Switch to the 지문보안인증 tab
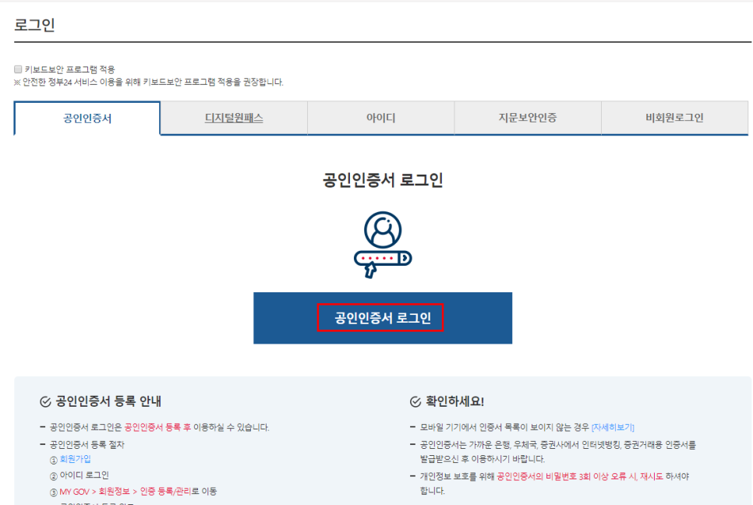The height and width of the screenshot is (505, 753). click(527, 118)
